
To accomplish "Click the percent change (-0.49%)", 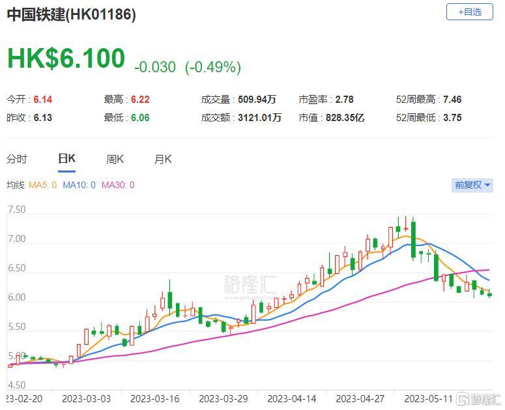I will coord(213,67).
